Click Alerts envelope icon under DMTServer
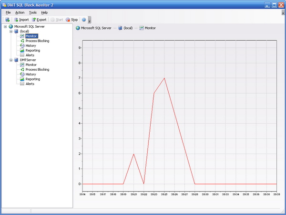The width and height of the screenshot is (286, 215). [22, 84]
